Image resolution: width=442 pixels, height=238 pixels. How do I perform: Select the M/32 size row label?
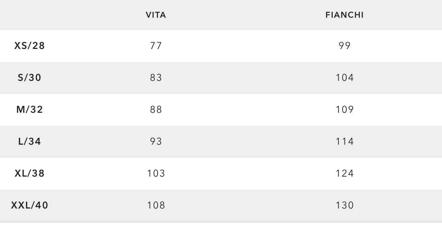(30, 110)
